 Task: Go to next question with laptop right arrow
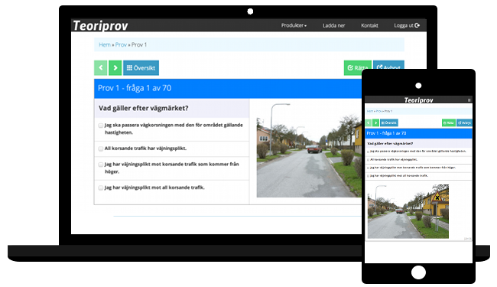(115, 67)
